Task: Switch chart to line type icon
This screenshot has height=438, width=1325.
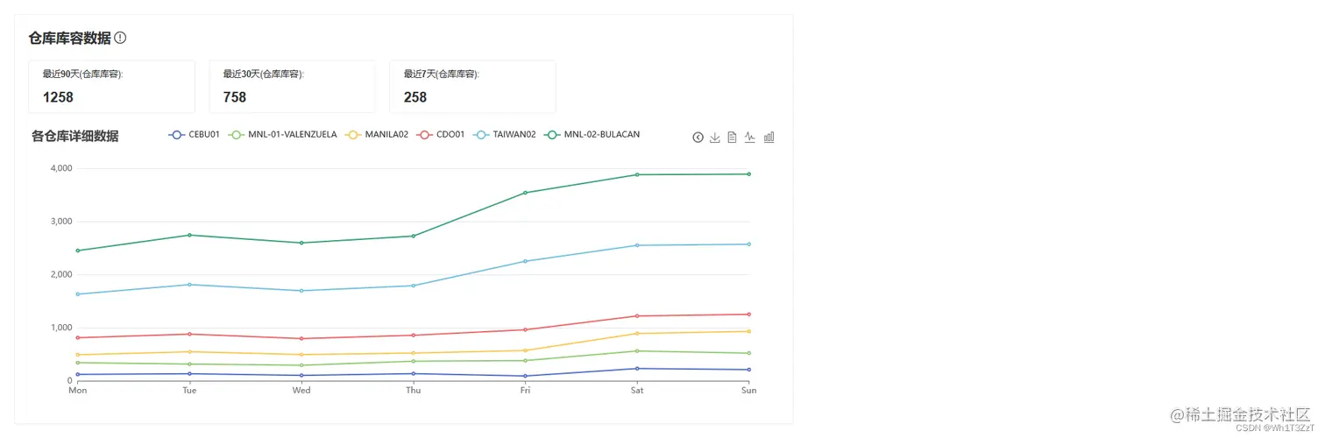Action: point(750,138)
